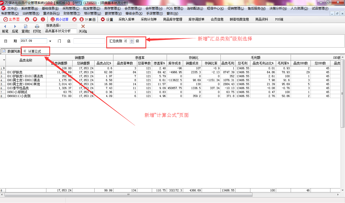The height and width of the screenshot is (203, 345).
Task: Open the 系统管理 menu
Action: pyautogui.click(x=30, y=8)
